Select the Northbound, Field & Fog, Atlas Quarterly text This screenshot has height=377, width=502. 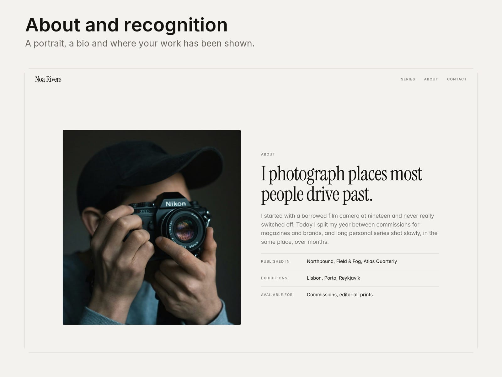352,261
